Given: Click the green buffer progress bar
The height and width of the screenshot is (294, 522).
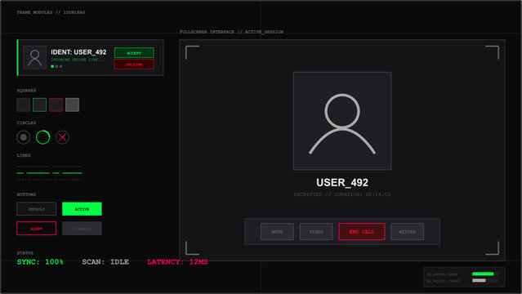Looking at the screenshot, I should tap(483, 274).
